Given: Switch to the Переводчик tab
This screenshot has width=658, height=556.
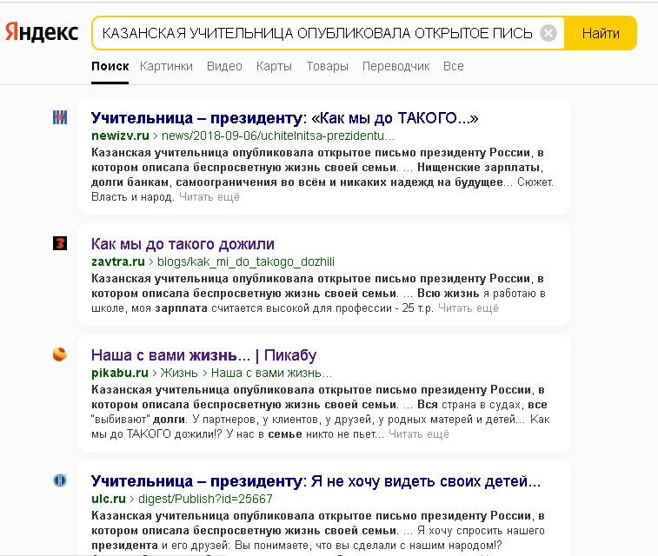Looking at the screenshot, I should click(395, 66).
